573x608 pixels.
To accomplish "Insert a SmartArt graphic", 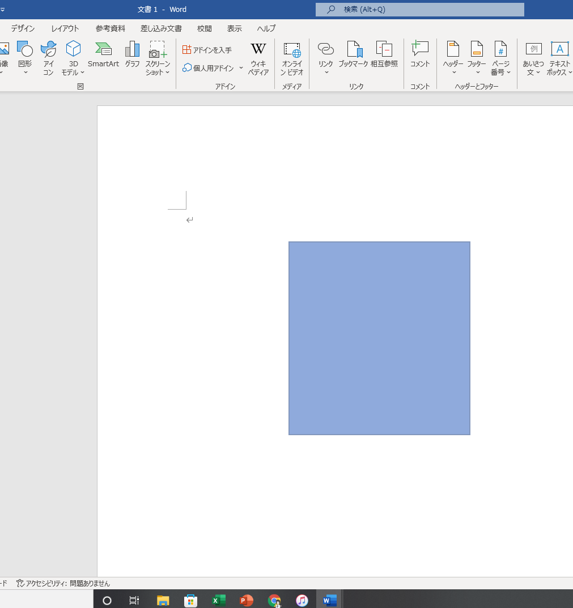I will click(103, 54).
